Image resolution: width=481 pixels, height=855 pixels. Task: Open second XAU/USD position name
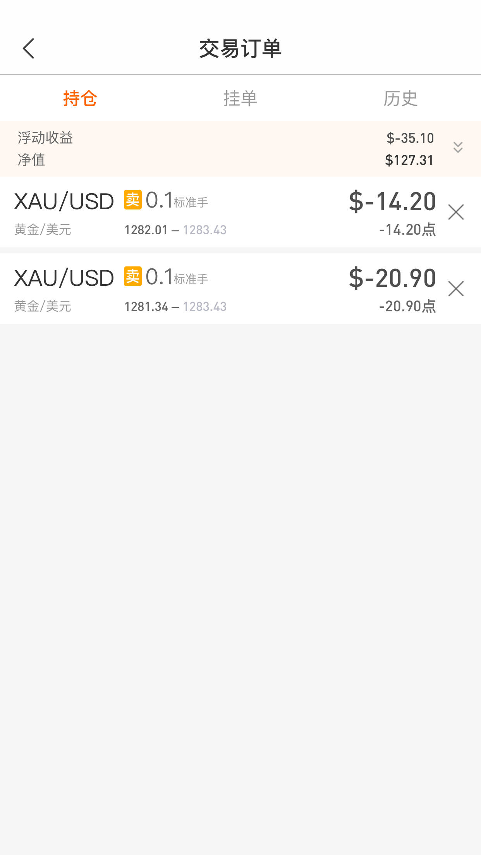[64, 278]
